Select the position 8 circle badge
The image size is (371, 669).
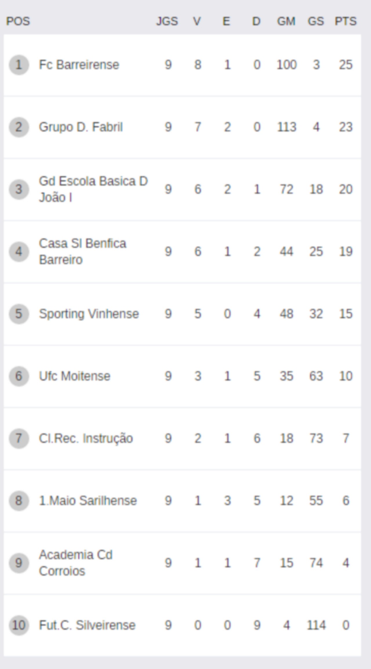[19, 501]
